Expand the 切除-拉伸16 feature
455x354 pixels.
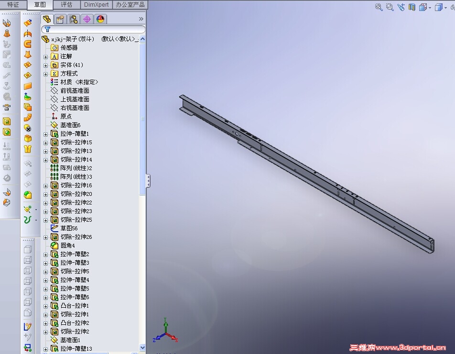(x=45, y=186)
